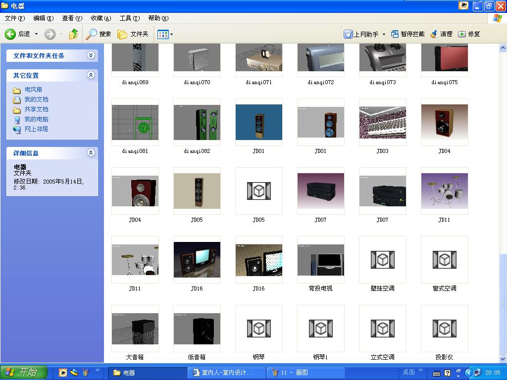Select the 窗式空调 file icon
This screenshot has height=380, width=507.
(444, 260)
